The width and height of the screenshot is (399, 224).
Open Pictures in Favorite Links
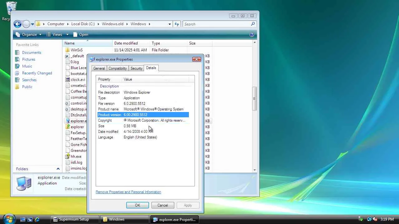[29, 59]
